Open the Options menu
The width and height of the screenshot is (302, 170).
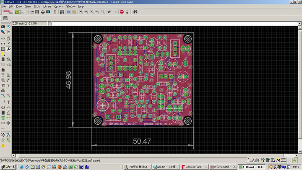[x=59, y=7]
